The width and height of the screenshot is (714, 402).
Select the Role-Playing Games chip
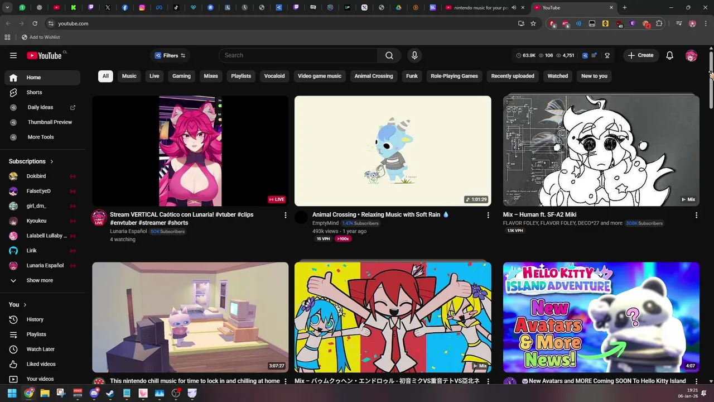pos(454,76)
